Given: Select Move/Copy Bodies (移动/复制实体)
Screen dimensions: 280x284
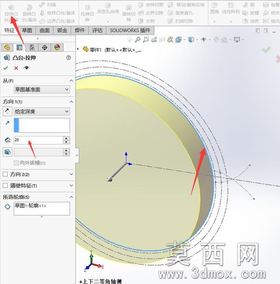Looking at the screenshot, I should point(186,5).
